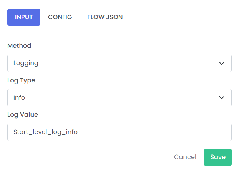Click empty area of Log Value input
The height and width of the screenshot is (186, 239).
coord(153,132)
